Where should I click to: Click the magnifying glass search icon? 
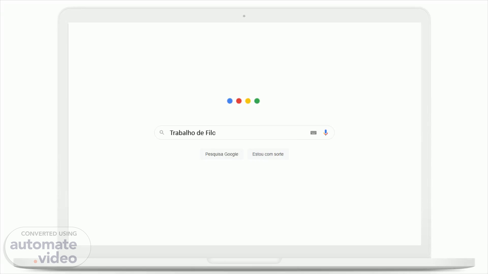pos(162,132)
